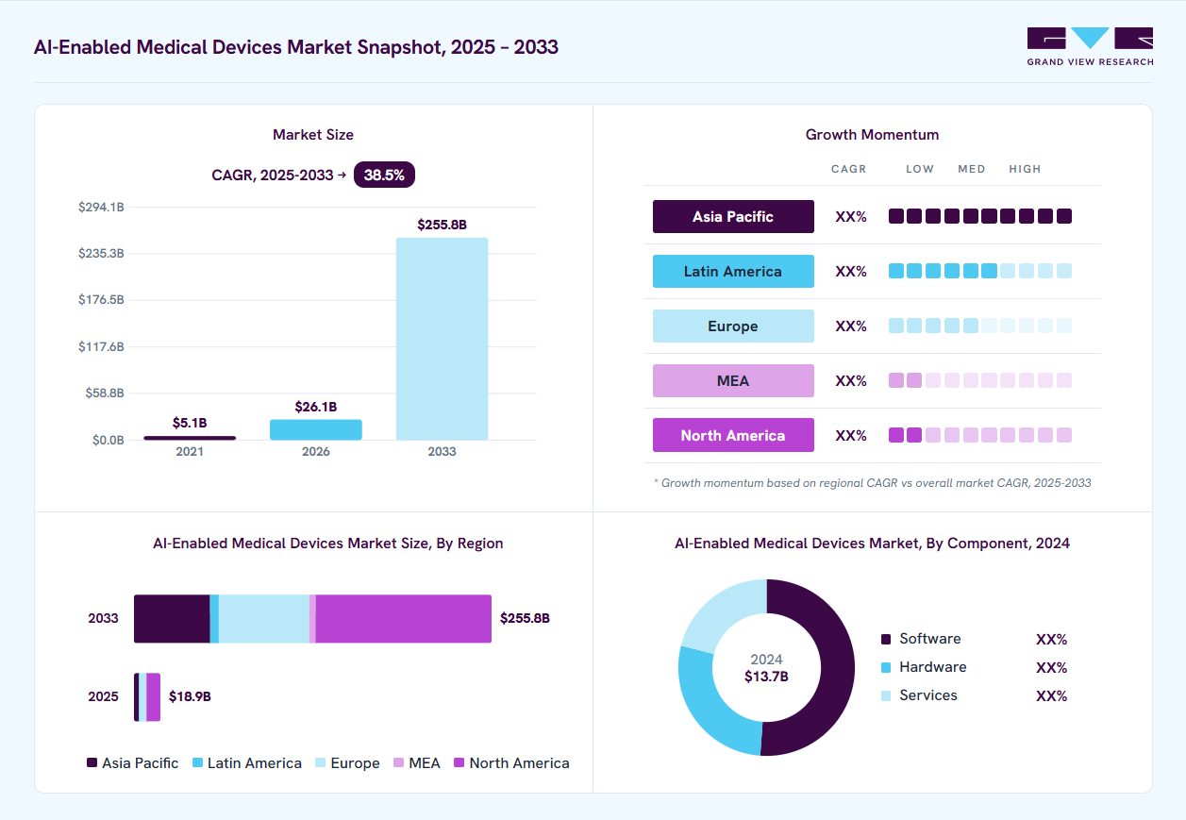This screenshot has width=1186, height=820.
Task: Click the MEA momentum indicator squares
Action: [980, 380]
